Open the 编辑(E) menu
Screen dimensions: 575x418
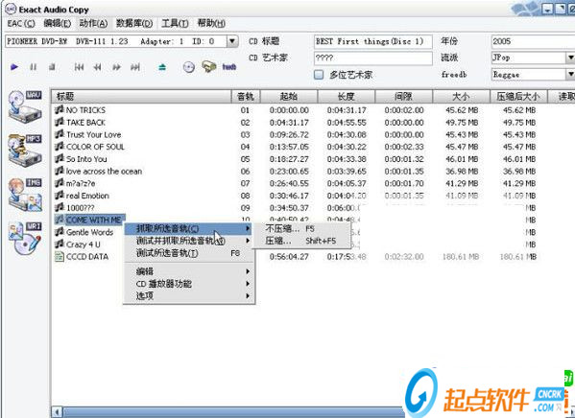[58, 24]
